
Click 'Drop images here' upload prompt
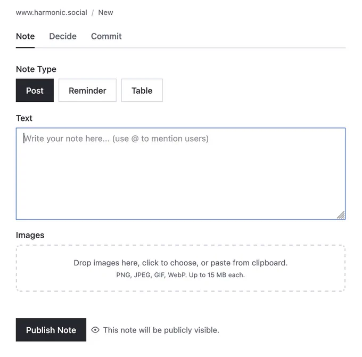[x=181, y=263]
